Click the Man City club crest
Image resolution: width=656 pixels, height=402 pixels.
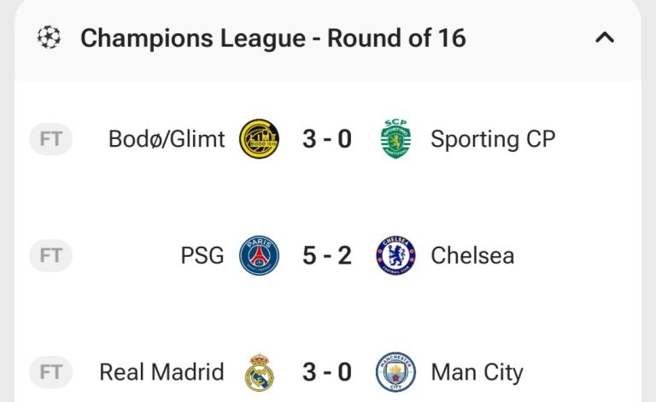[x=395, y=373]
